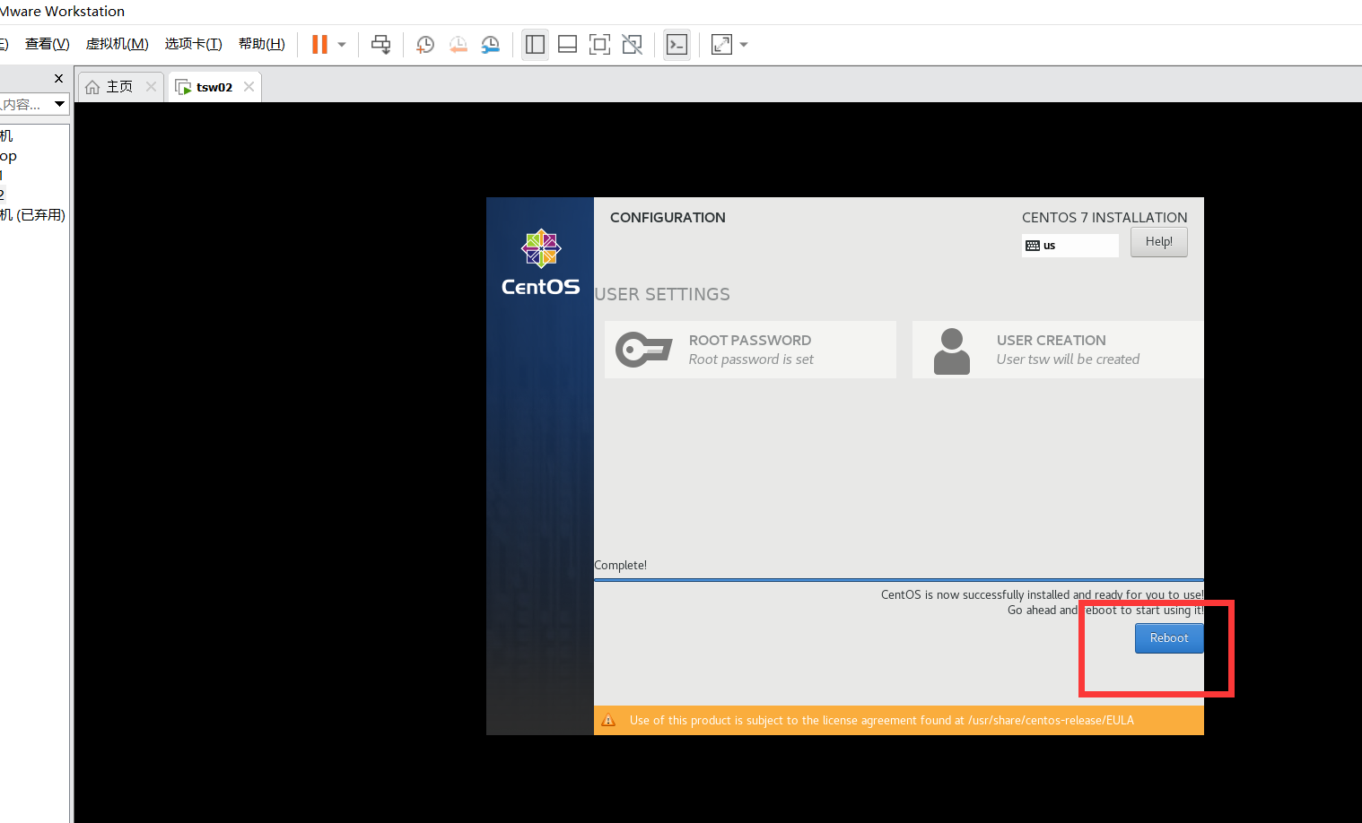Click the Help! button
Screen dimensions: 1362x823
coord(1159,242)
